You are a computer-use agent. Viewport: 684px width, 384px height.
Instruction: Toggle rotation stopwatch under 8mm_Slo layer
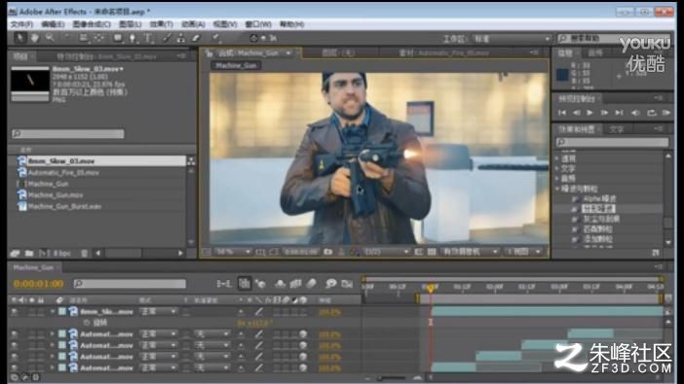tap(87, 323)
